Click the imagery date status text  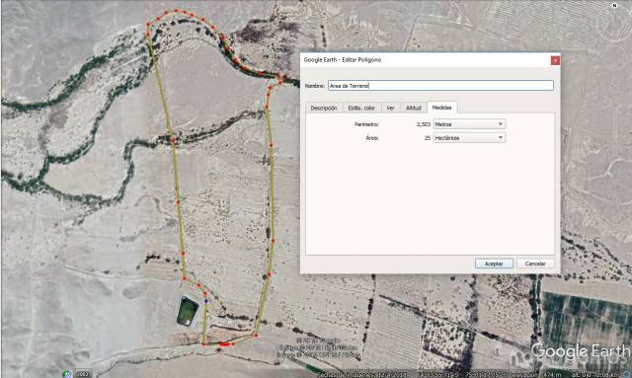[x=362, y=375]
